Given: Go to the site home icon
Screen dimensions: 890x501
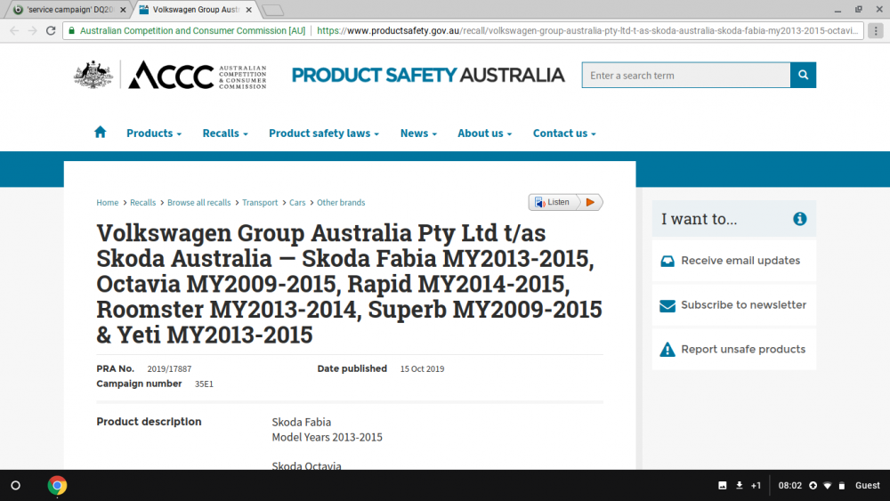Looking at the screenshot, I should [100, 133].
